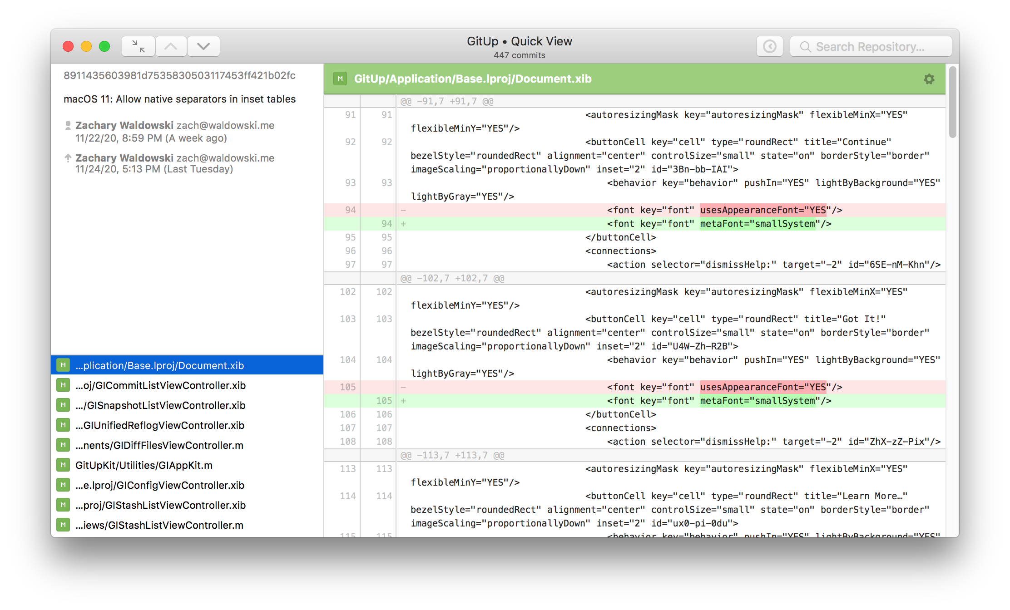
Task: Click the exit Quick View collapse arrows icon
Action: tap(138, 46)
